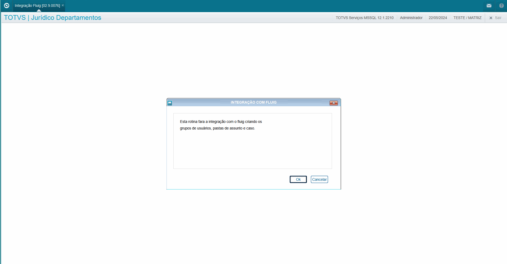Click Sair to exit the system

(495, 18)
